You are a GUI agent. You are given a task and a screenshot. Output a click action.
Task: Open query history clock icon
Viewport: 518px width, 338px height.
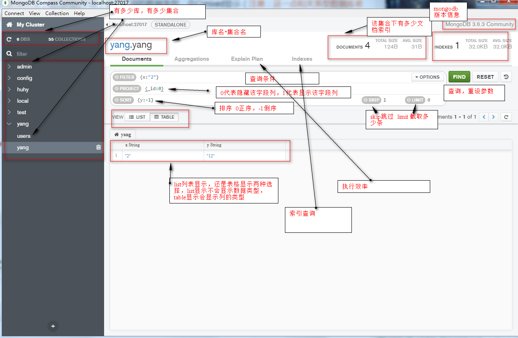506,77
